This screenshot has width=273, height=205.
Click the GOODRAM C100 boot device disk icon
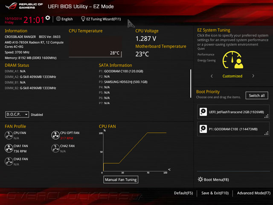point(203,129)
